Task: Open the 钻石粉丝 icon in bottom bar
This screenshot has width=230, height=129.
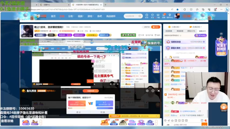Action: click(x=141, y=122)
